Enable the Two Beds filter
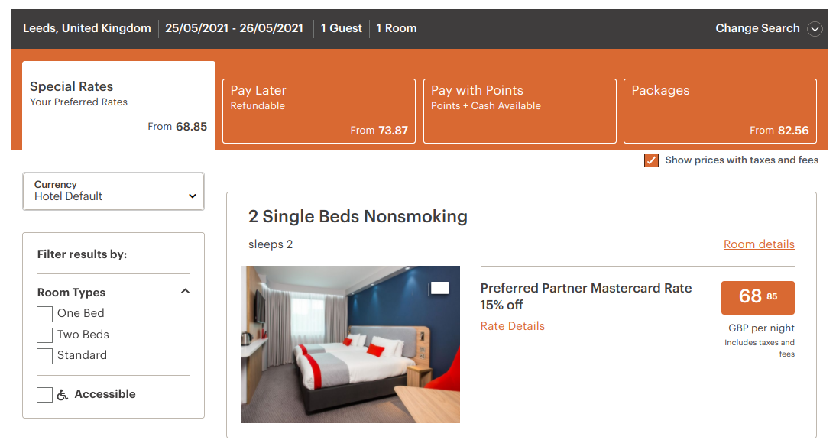The image size is (836, 443). click(44, 335)
